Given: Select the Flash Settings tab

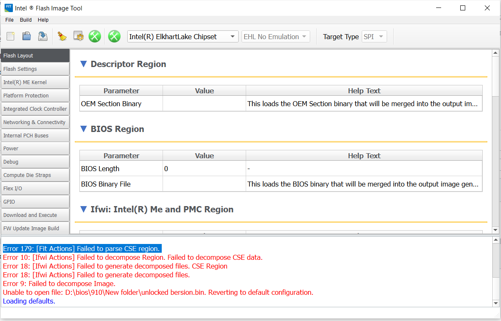Looking at the screenshot, I should point(35,69).
